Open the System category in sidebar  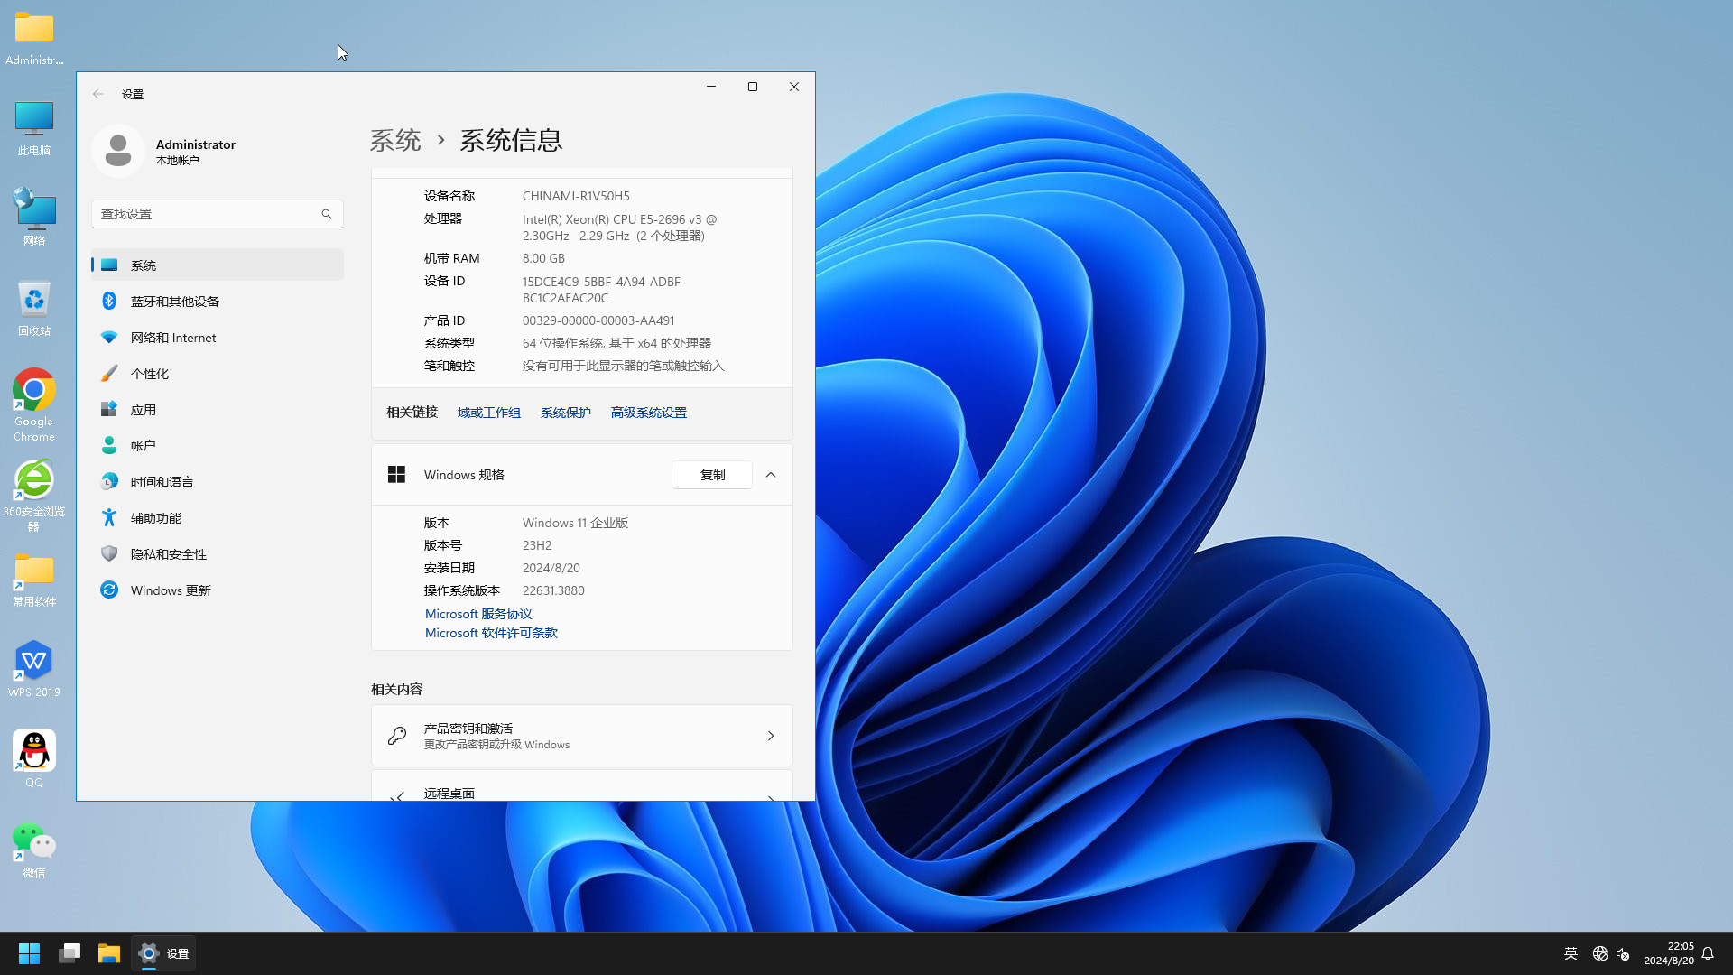217,265
